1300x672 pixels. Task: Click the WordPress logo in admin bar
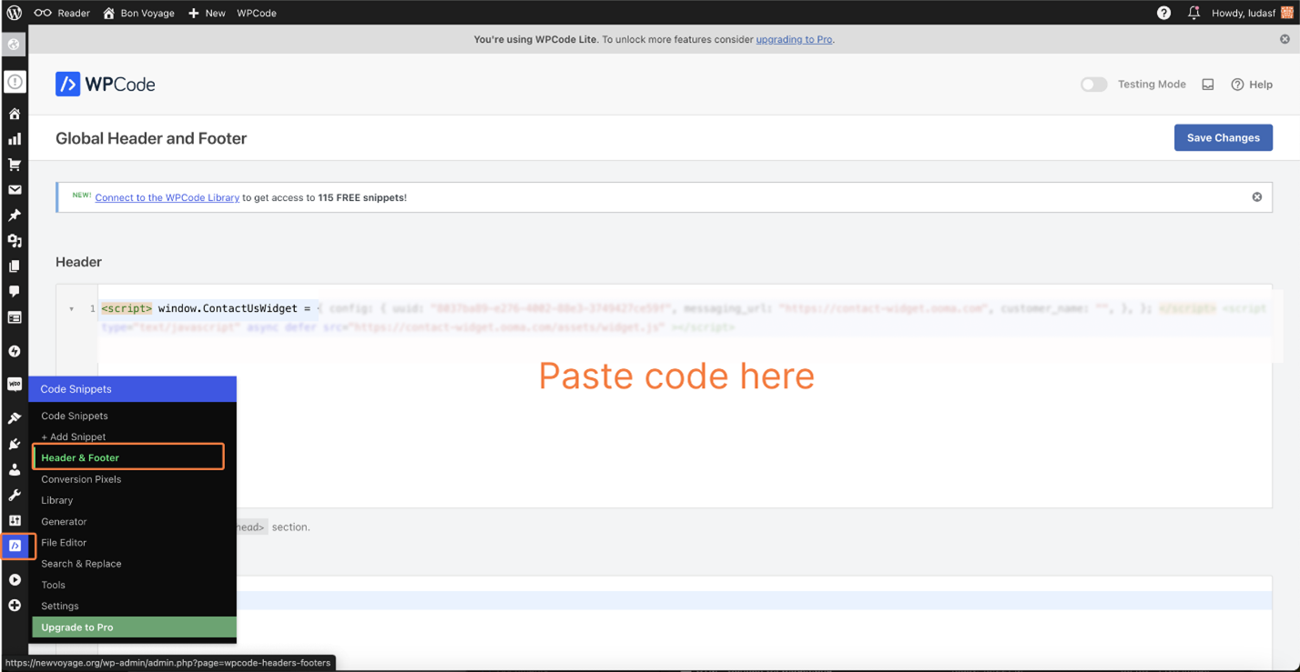coord(14,13)
